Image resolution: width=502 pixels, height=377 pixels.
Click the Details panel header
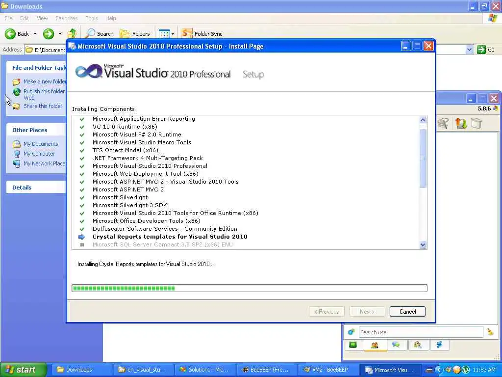coord(36,188)
